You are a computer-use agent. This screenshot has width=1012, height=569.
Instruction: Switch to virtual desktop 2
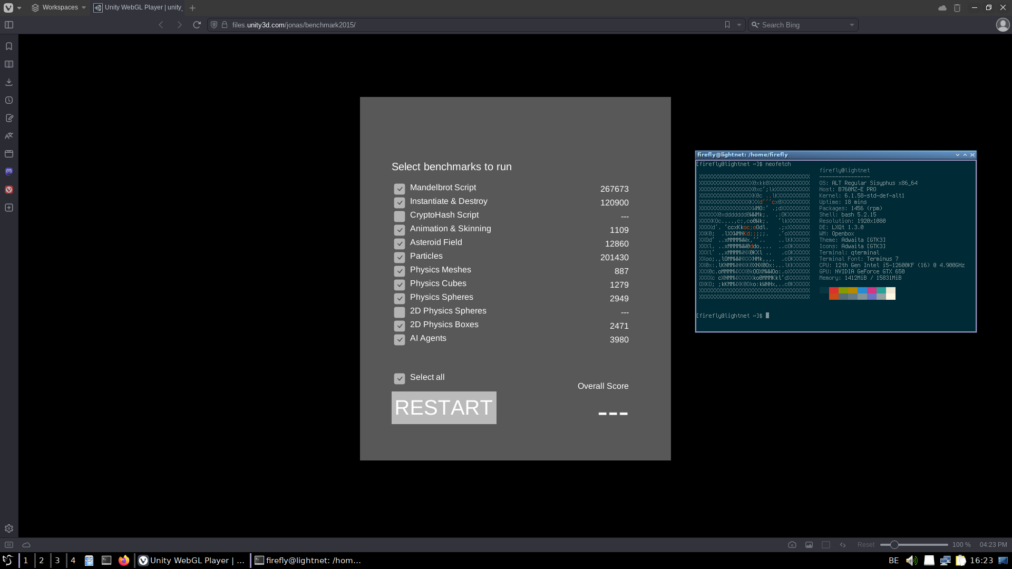click(42, 561)
